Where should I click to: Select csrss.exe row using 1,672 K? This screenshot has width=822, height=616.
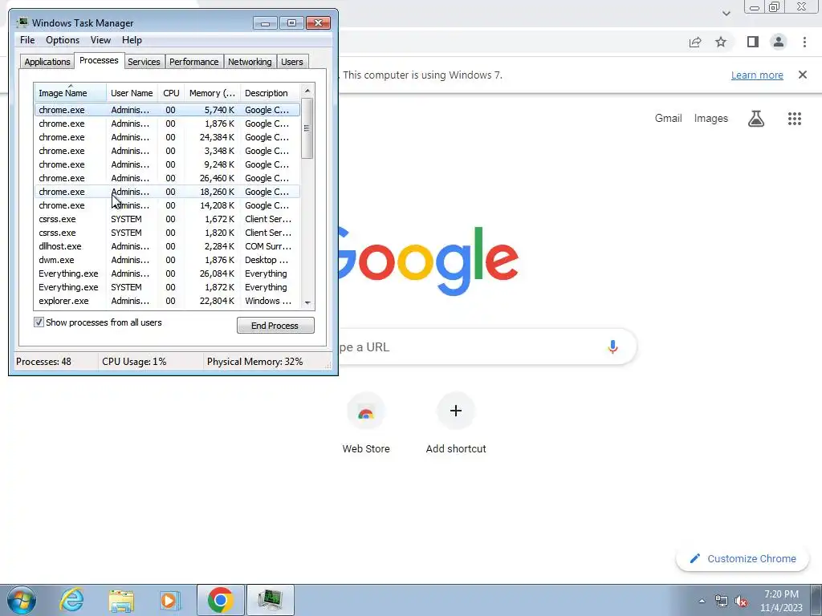(168, 219)
